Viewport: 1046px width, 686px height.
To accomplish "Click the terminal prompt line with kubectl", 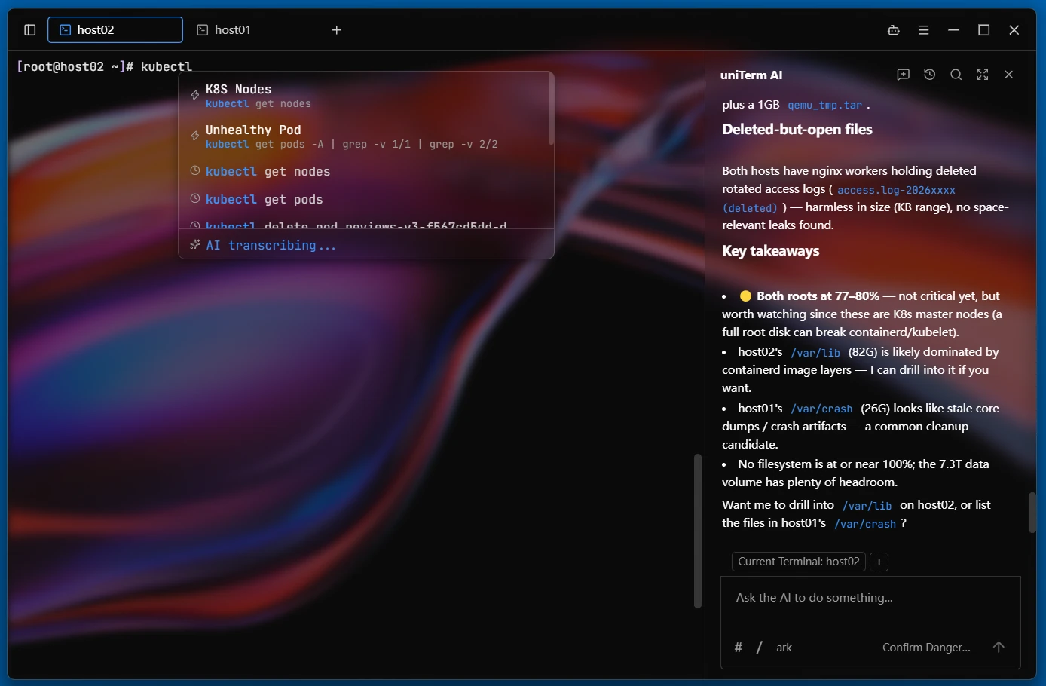I will pos(104,66).
